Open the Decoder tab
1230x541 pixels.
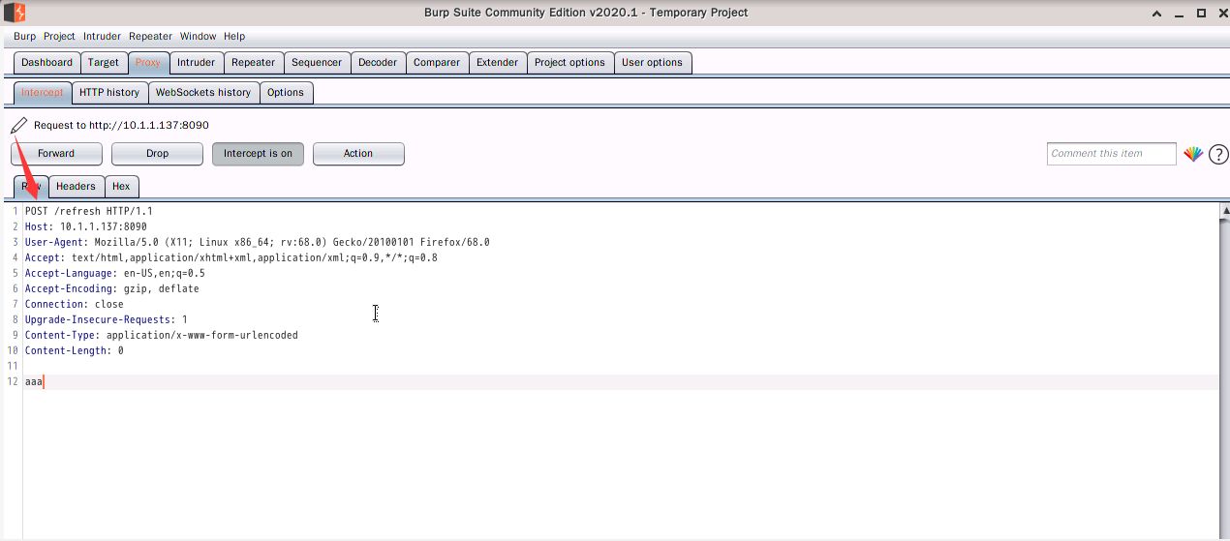click(378, 63)
